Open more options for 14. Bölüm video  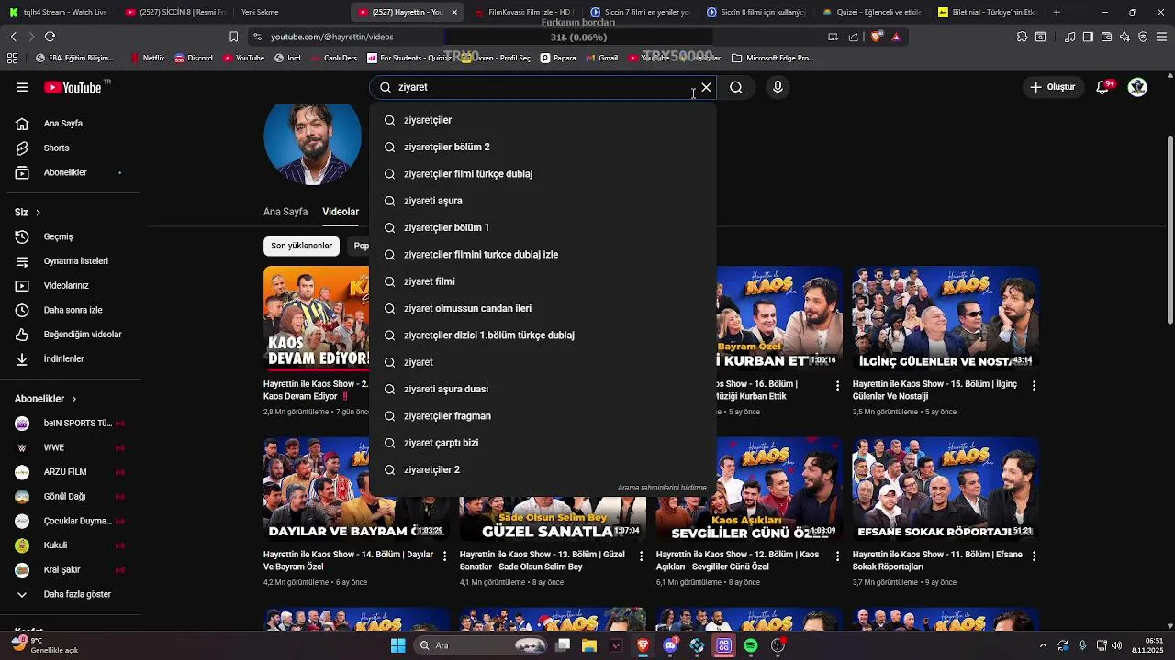point(444,556)
